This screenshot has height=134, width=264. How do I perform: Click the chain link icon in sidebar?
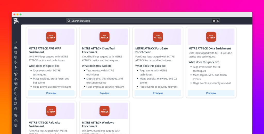[x=16, y=94]
